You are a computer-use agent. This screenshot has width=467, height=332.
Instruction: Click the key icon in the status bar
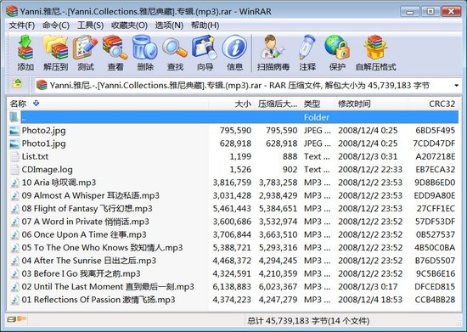[x=22, y=319]
